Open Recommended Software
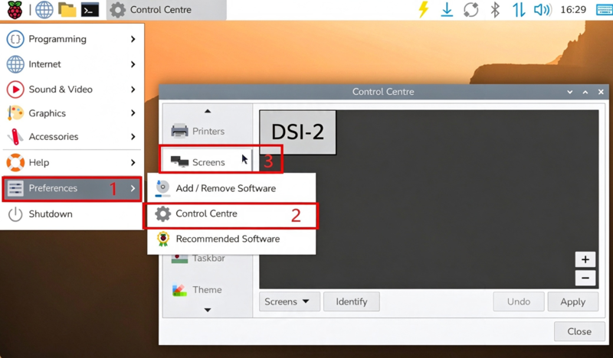The image size is (613, 358). pyautogui.click(x=231, y=239)
